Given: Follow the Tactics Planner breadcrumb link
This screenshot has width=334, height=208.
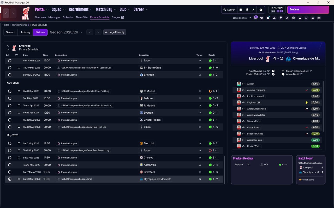Looking at the screenshot, I should (19, 25).
